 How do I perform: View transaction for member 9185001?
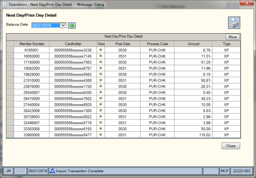click(101, 50)
